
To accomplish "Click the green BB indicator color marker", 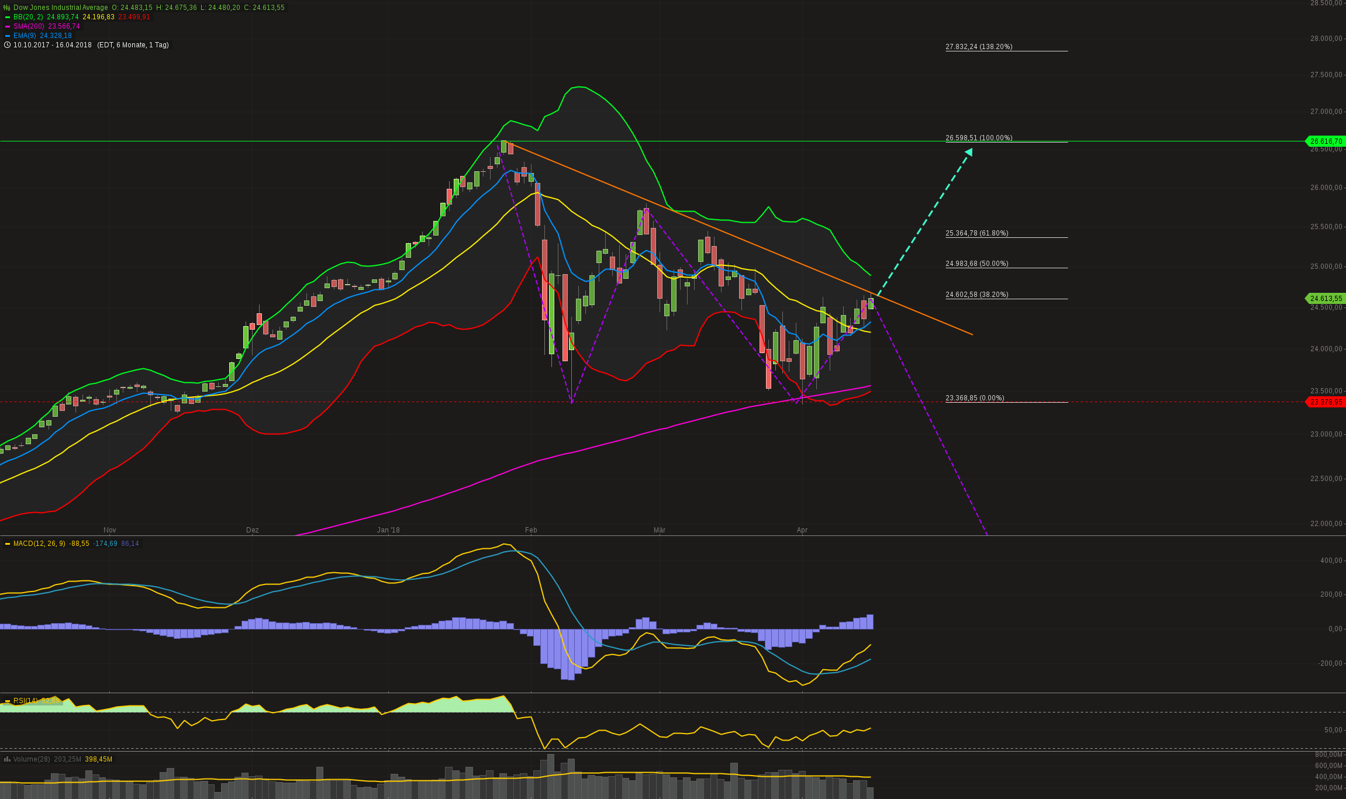I will [8, 18].
